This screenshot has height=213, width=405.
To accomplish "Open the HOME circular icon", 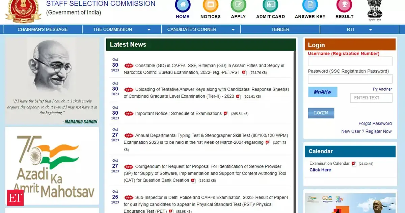I will 183,5.
